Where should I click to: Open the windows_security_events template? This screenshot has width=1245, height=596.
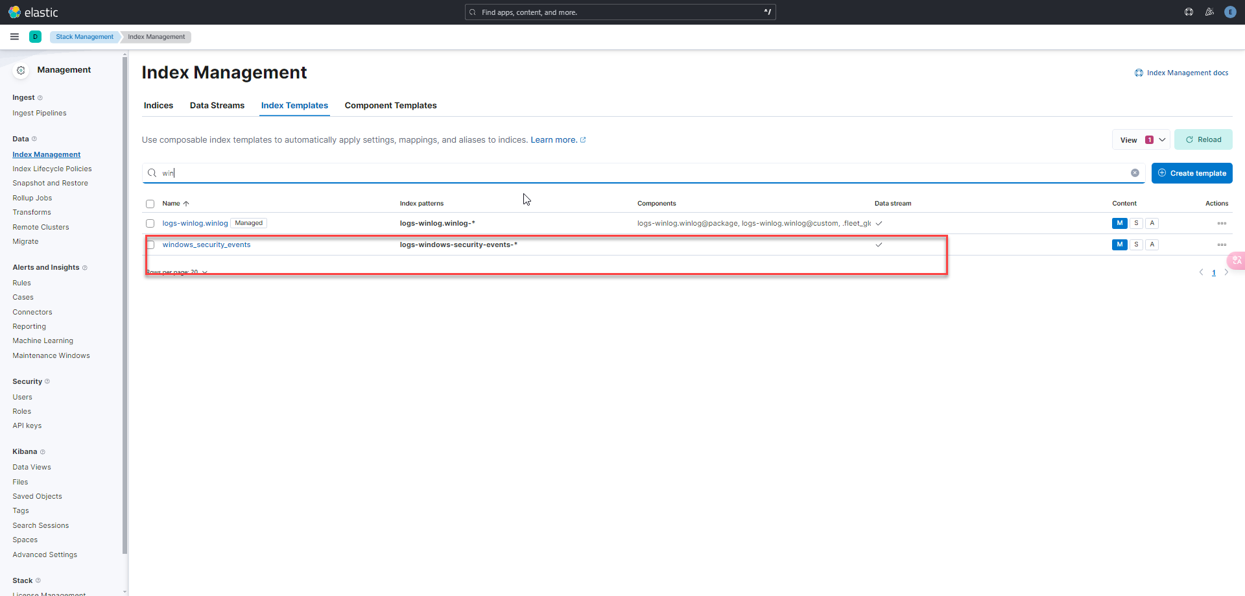206,244
